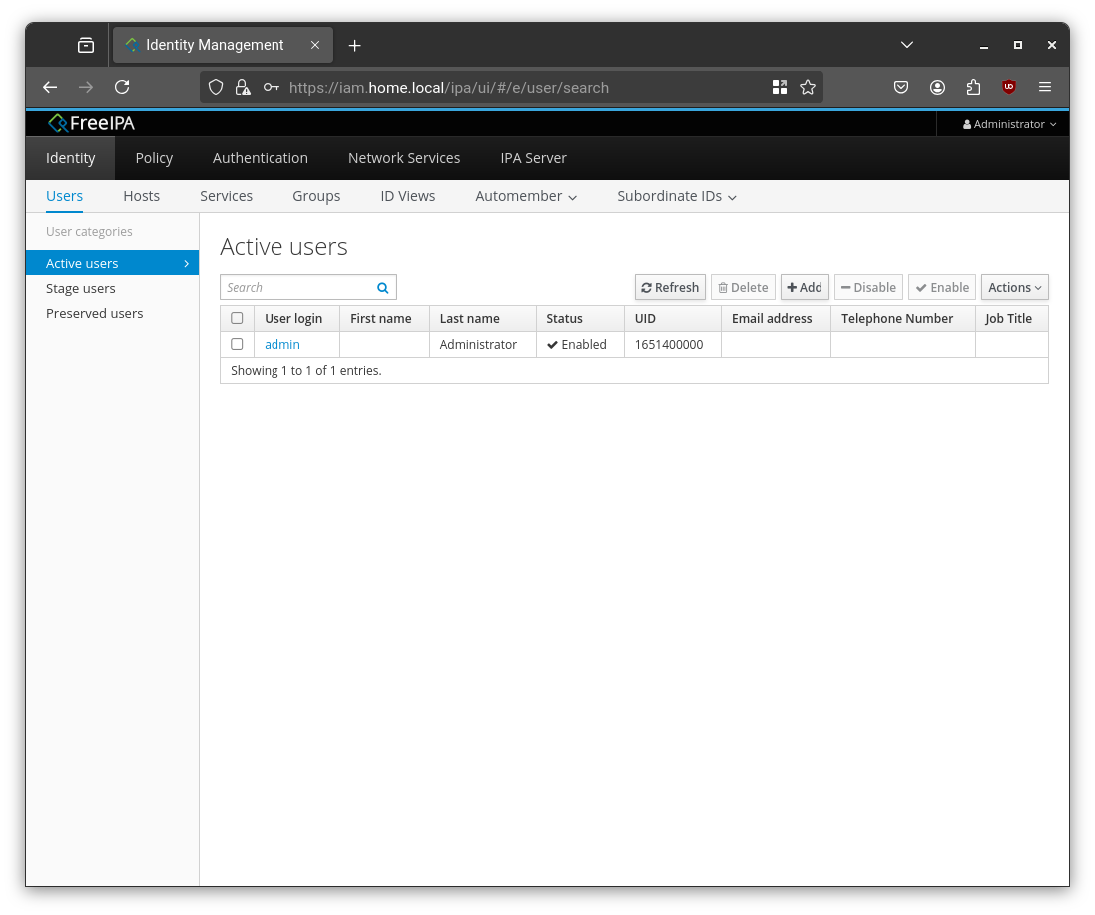
Task: Click the FreeIPA logo
Action: coord(91,123)
